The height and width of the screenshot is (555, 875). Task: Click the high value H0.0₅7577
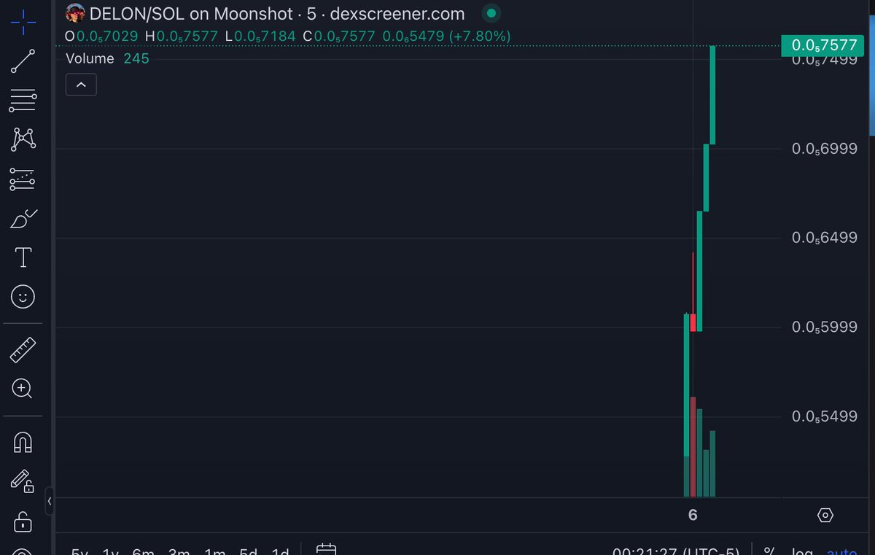(x=182, y=36)
